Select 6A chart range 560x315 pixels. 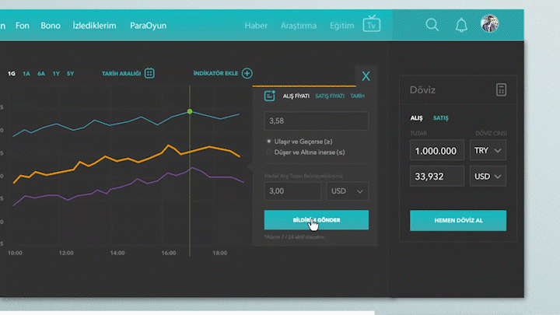pyautogui.click(x=41, y=74)
